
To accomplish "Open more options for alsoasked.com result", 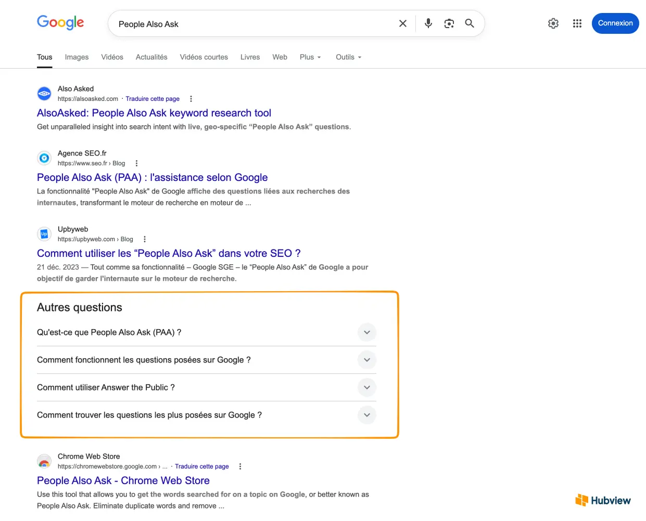I will coord(191,99).
